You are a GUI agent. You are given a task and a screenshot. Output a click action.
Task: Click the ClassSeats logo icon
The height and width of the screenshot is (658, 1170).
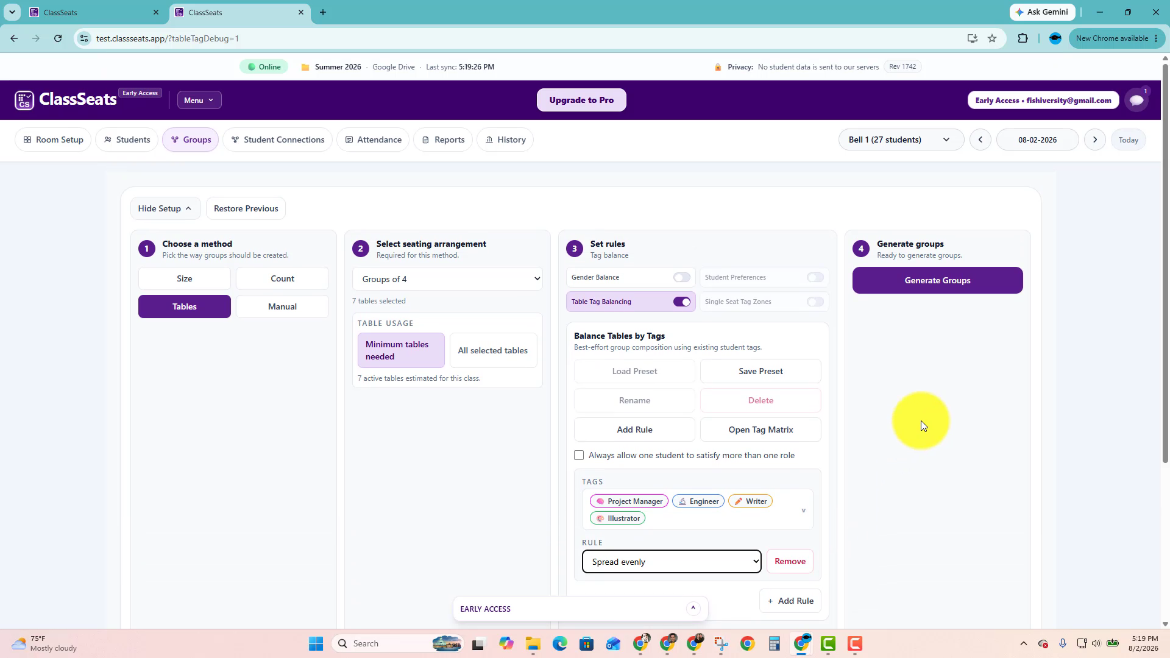pos(24,100)
